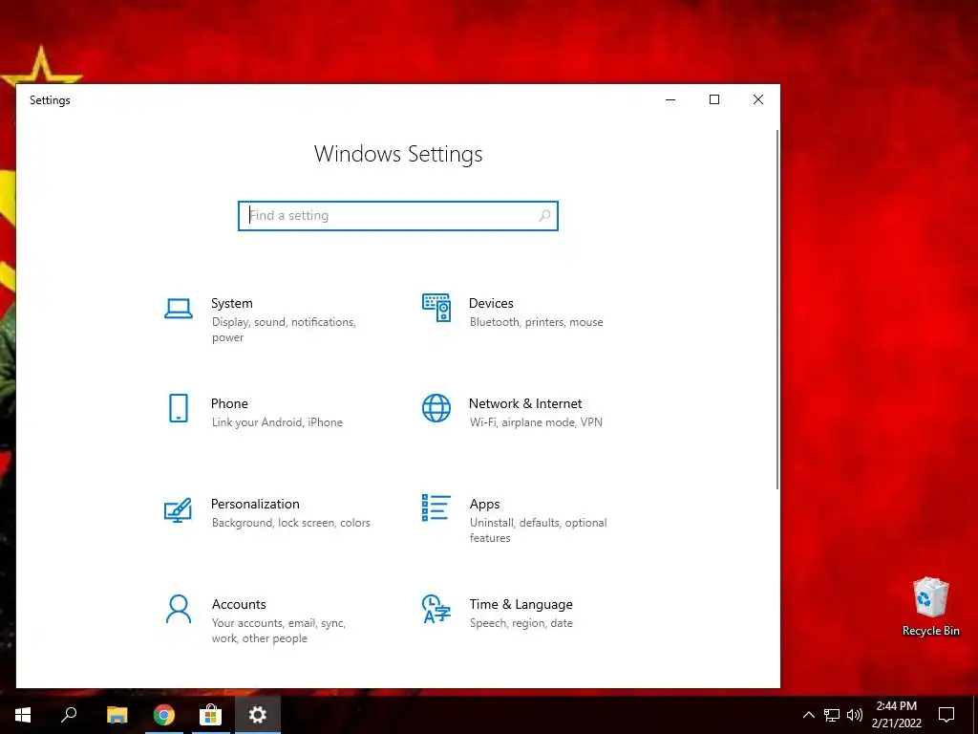Open the network tray icon
The image size is (978, 734).
(832, 715)
